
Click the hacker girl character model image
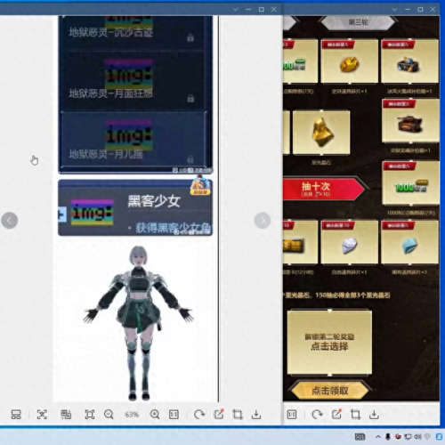(x=138, y=323)
